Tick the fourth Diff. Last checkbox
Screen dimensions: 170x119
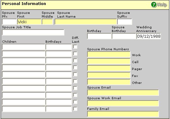[x=75, y=68]
